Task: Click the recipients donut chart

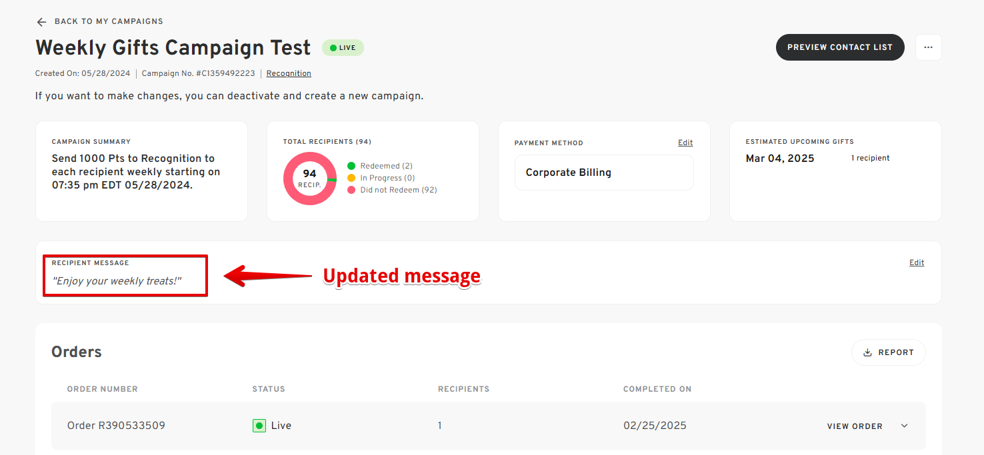Action: 310,179
